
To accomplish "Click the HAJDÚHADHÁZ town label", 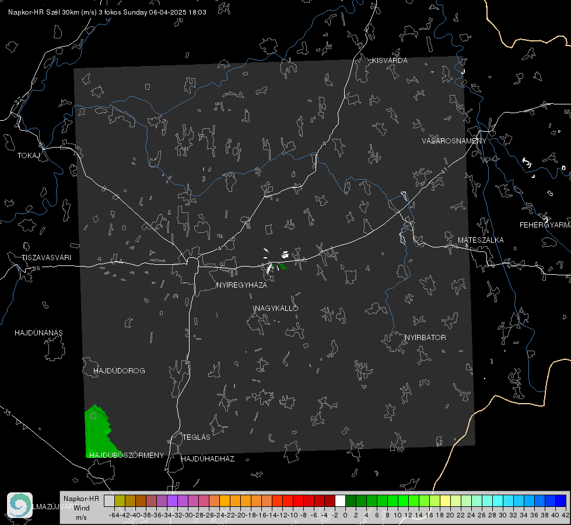I will (x=208, y=459).
